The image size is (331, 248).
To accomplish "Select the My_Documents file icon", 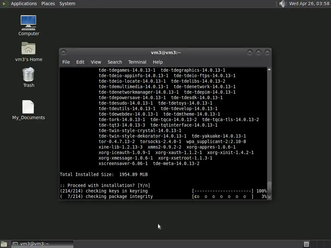I will (x=28, y=110).
